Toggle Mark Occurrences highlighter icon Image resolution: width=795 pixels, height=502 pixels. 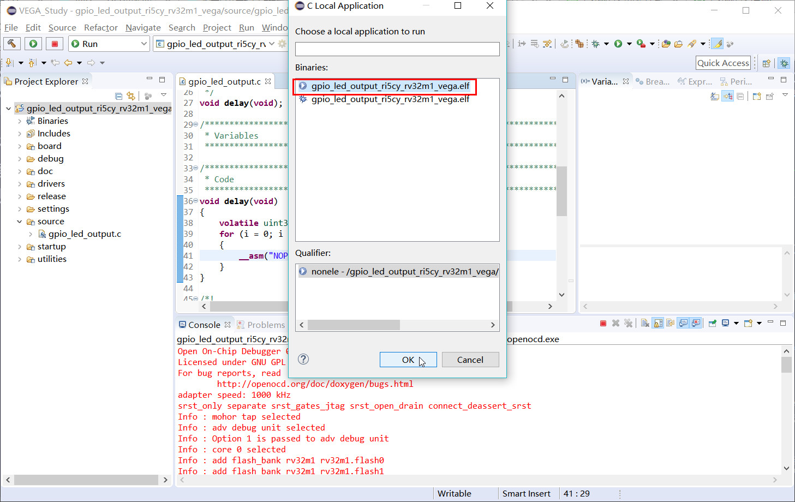[717, 44]
